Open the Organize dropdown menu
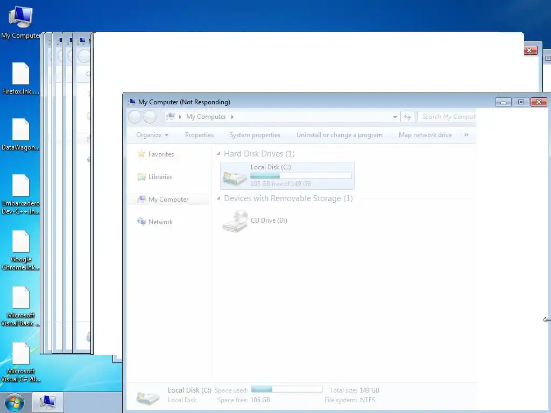 tap(152, 135)
